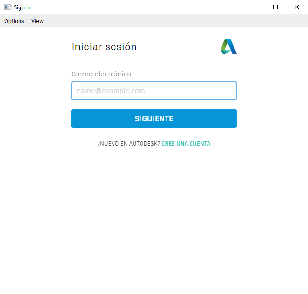308x294 pixels.
Task: Follow the CREE UNA CUENTA link
Action: click(x=186, y=144)
